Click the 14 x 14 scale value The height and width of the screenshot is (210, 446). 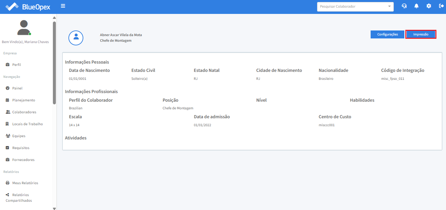pyautogui.click(x=74, y=125)
